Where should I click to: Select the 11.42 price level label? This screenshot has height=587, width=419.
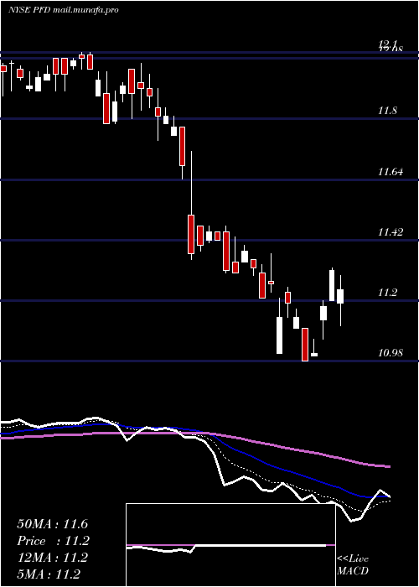point(391,232)
